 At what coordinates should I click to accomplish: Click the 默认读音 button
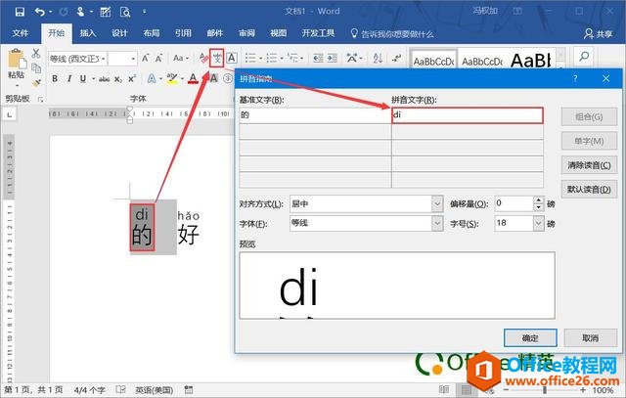590,189
